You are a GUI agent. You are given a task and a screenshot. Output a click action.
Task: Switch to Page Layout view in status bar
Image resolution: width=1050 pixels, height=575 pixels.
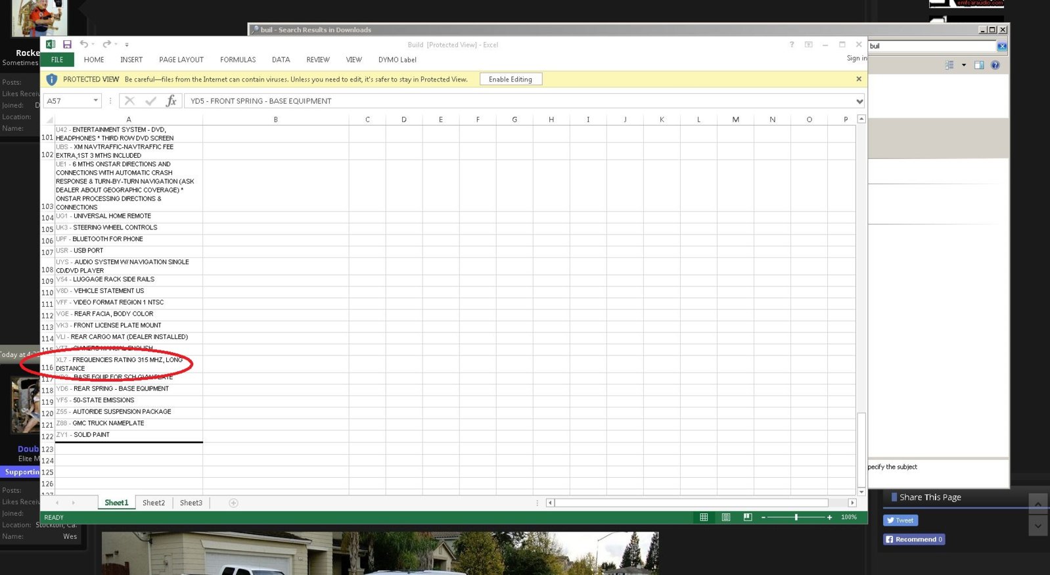click(726, 517)
